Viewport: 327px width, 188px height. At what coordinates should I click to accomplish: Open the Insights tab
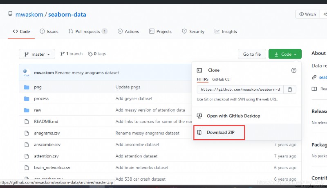tap(226, 32)
